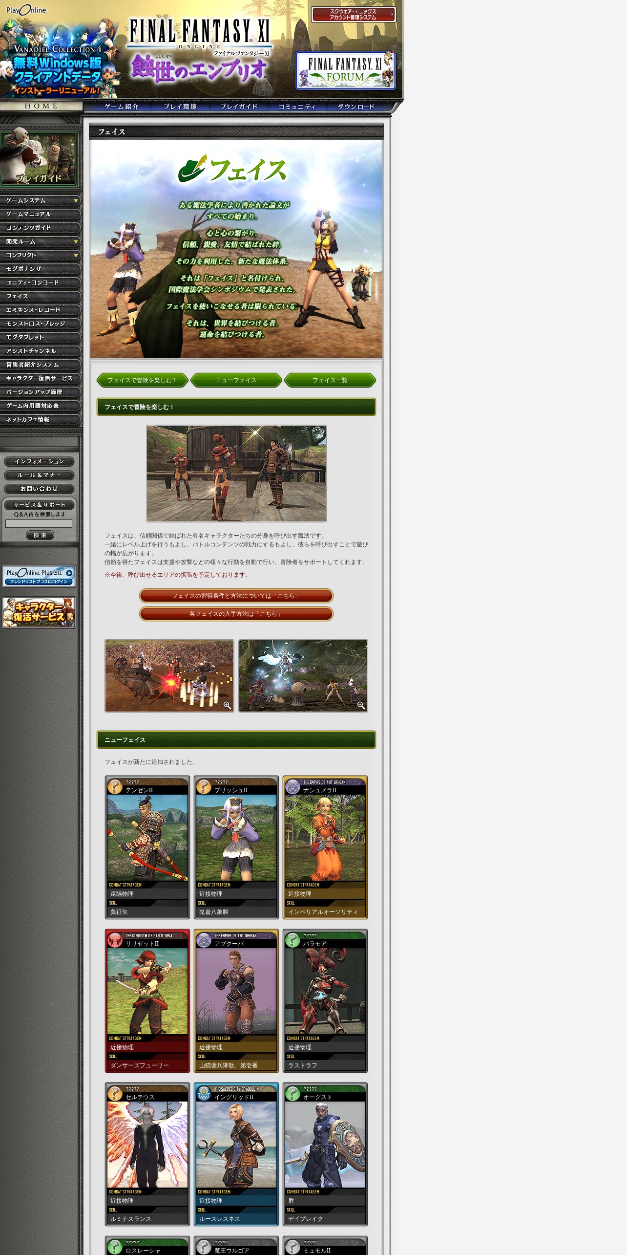Select the アブクーバ trust card
This screenshot has height=1255, width=627.
click(x=236, y=1001)
